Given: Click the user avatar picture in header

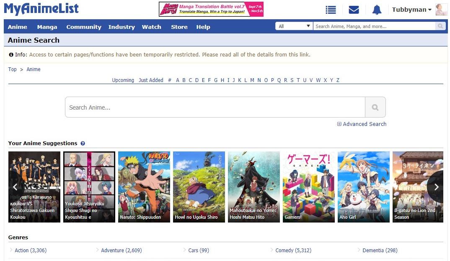Looking at the screenshot, I should point(441,10).
